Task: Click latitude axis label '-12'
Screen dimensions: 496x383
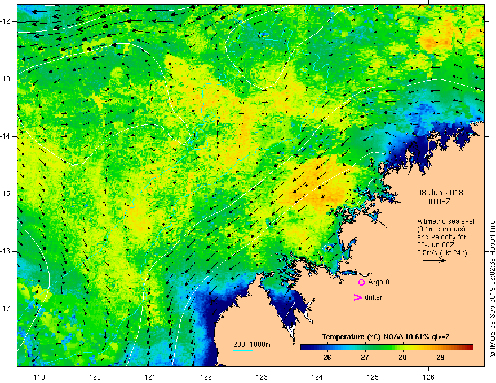Action: (6, 21)
